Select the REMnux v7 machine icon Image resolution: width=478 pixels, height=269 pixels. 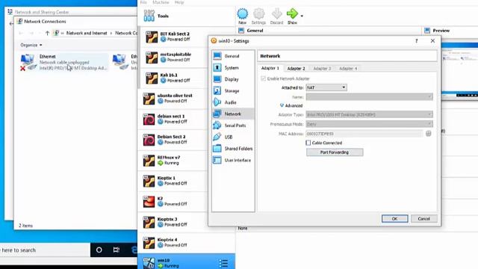[x=149, y=161]
